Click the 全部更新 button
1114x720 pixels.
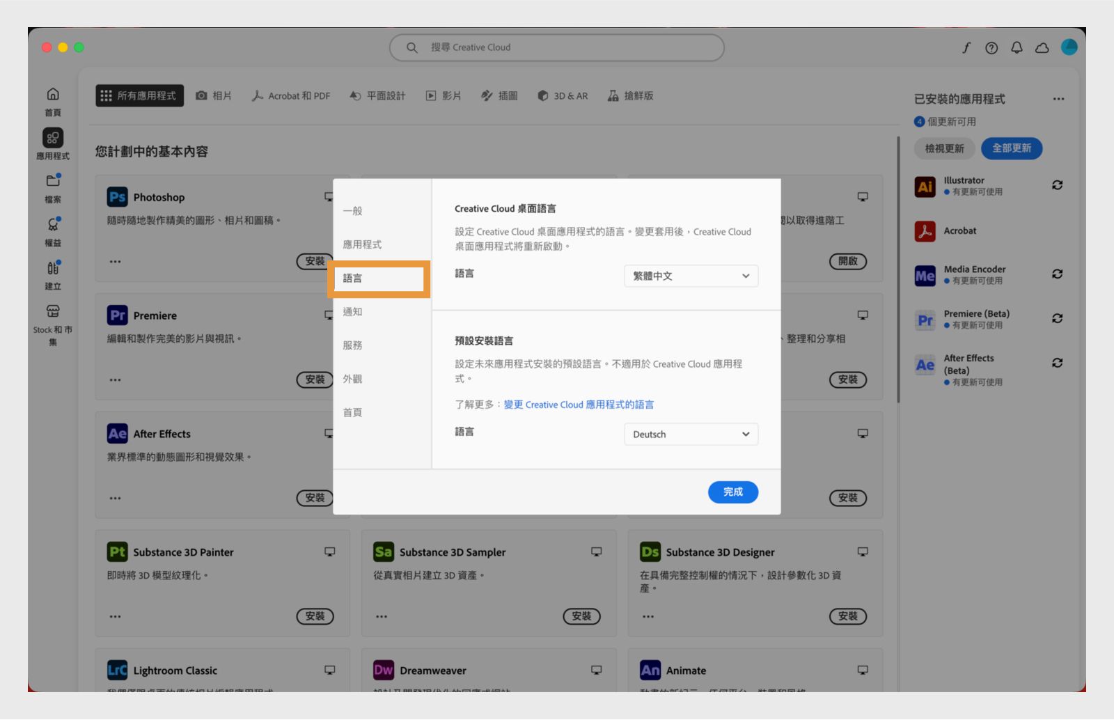coord(1012,148)
